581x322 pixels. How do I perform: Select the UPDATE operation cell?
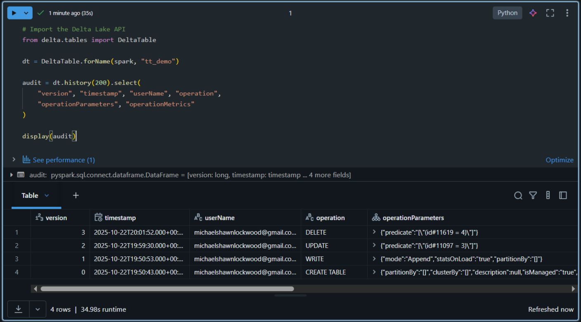pyautogui.click(x=334, y=246)
